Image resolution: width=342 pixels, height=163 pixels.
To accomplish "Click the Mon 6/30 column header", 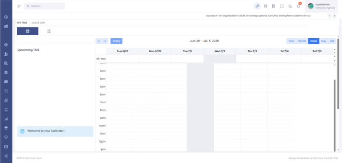I will coord(155,51).
